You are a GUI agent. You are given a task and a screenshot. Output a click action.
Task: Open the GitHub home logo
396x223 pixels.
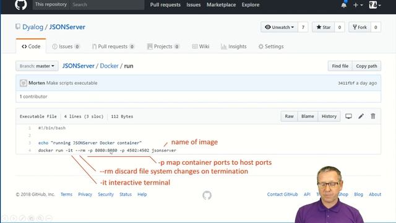pos(20,4)
